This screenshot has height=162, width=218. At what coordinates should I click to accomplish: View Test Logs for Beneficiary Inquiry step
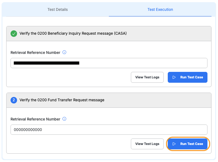[147, 77]
